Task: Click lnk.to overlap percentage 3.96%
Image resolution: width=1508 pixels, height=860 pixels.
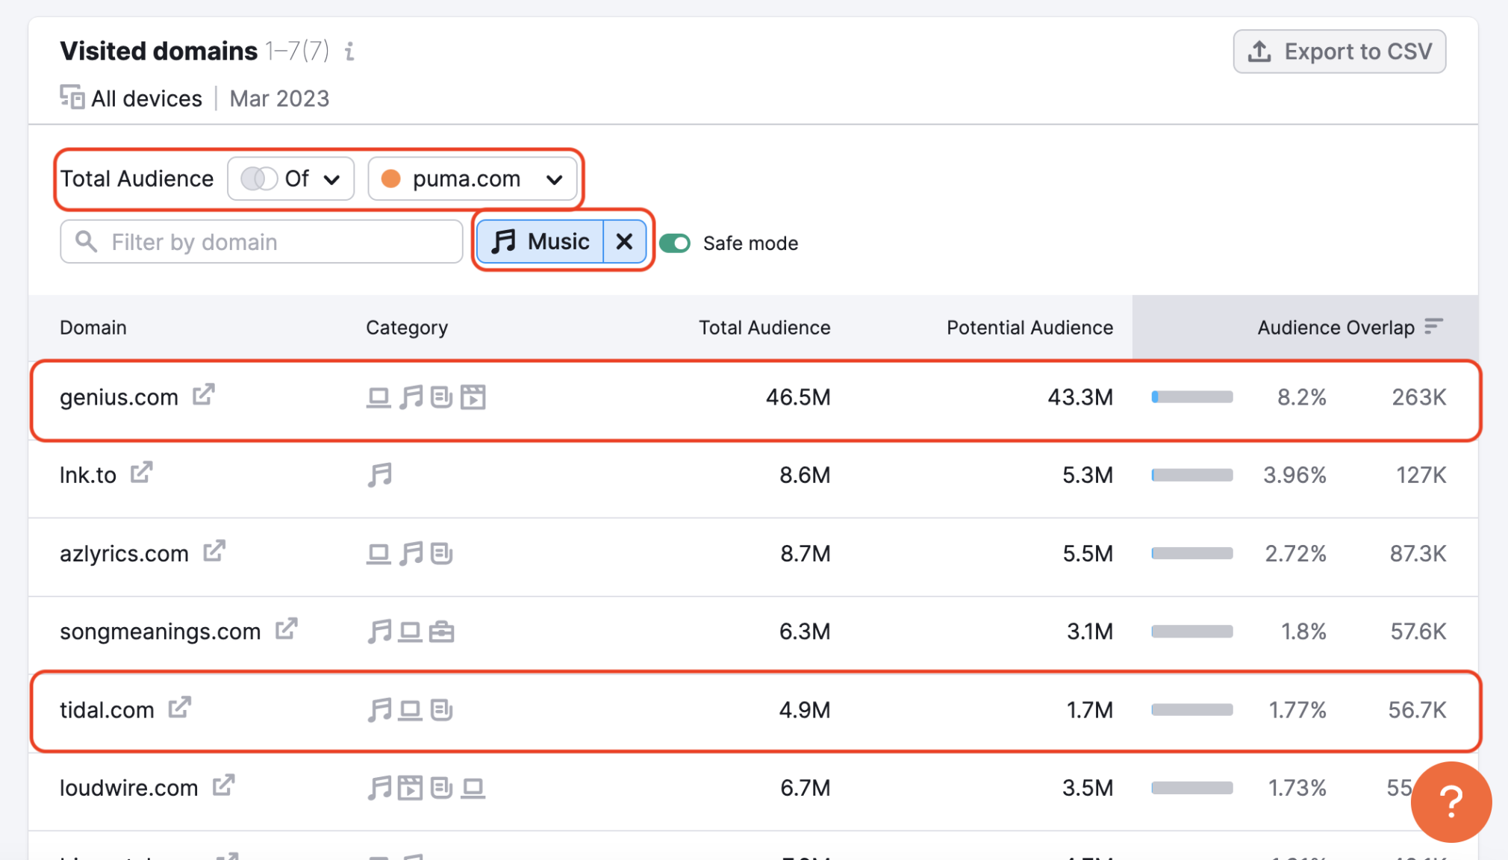Action: (x=1294, y=475)
